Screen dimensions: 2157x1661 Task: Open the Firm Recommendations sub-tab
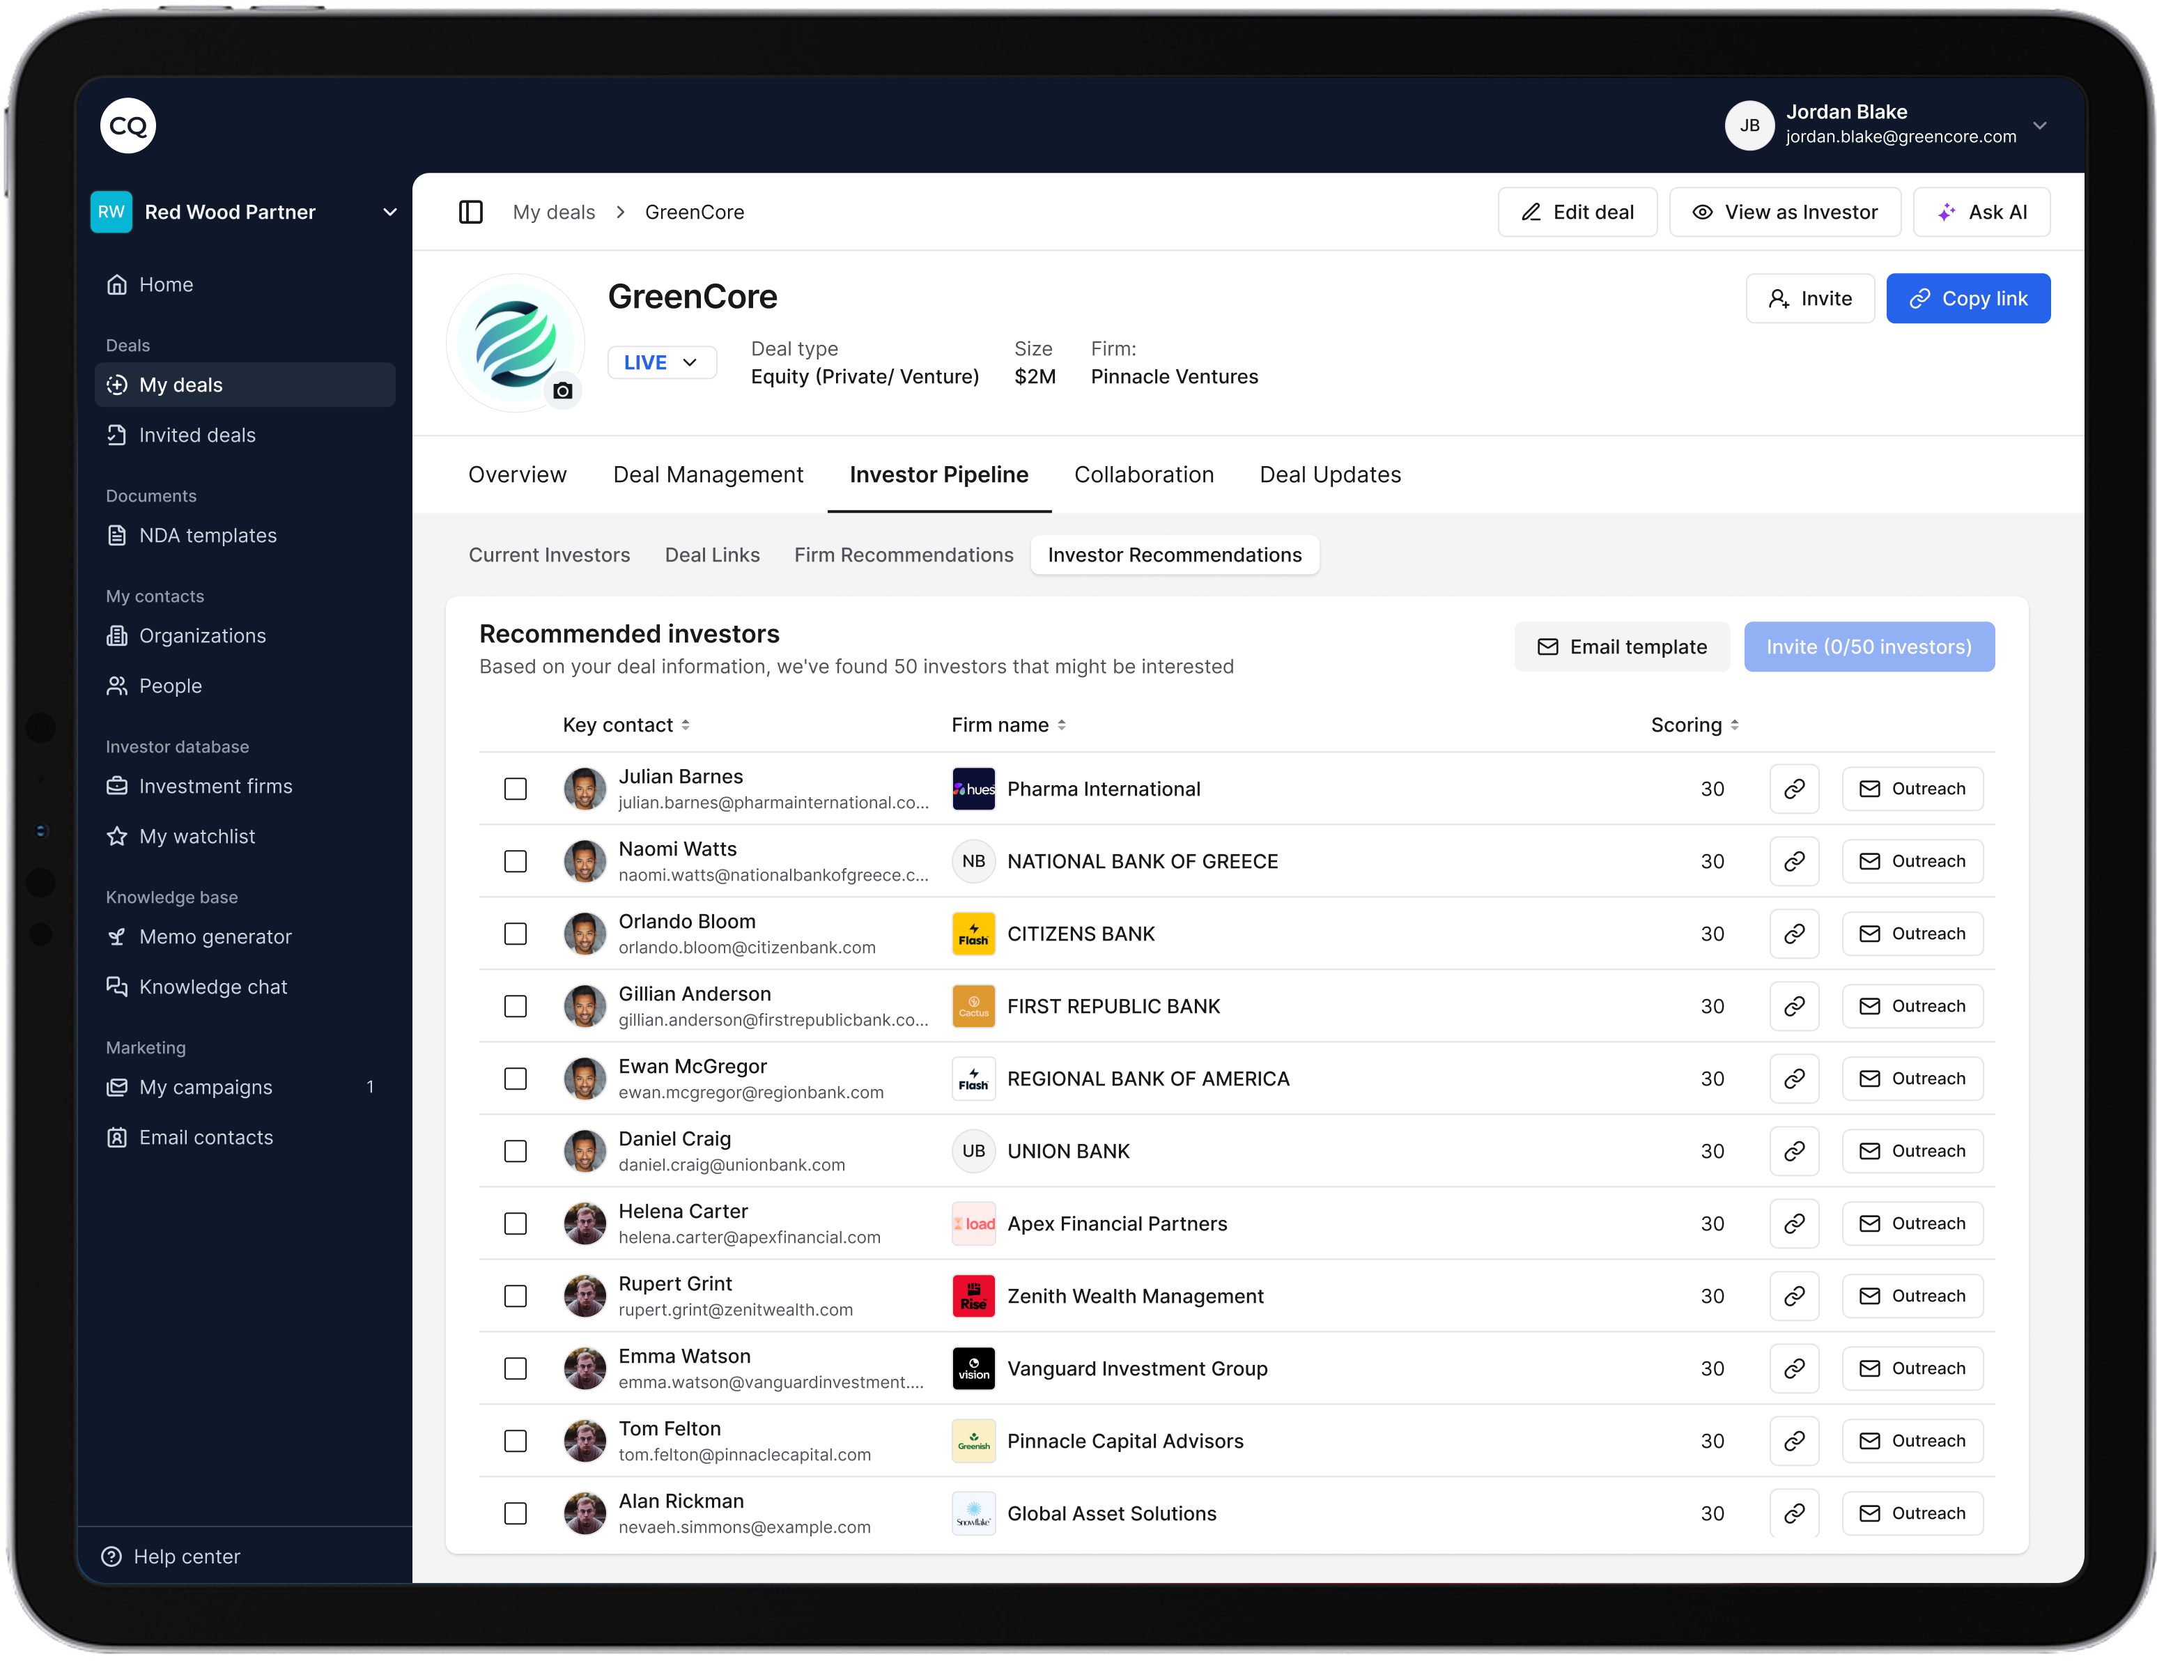903,554
